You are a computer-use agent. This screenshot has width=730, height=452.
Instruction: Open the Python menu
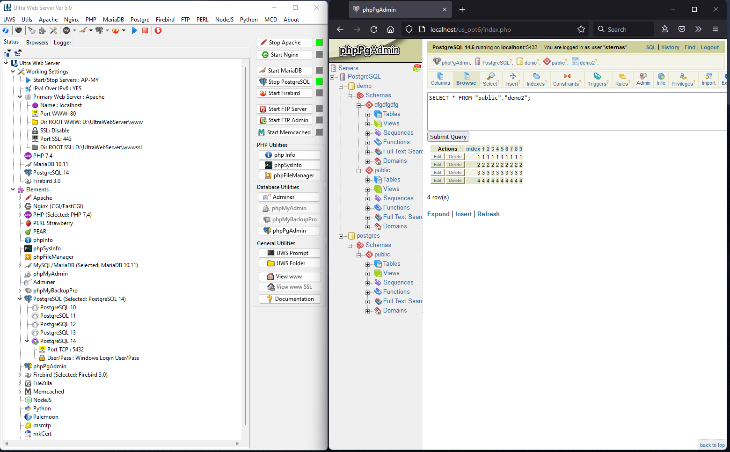pyautogui.click(x=249, y=20)
